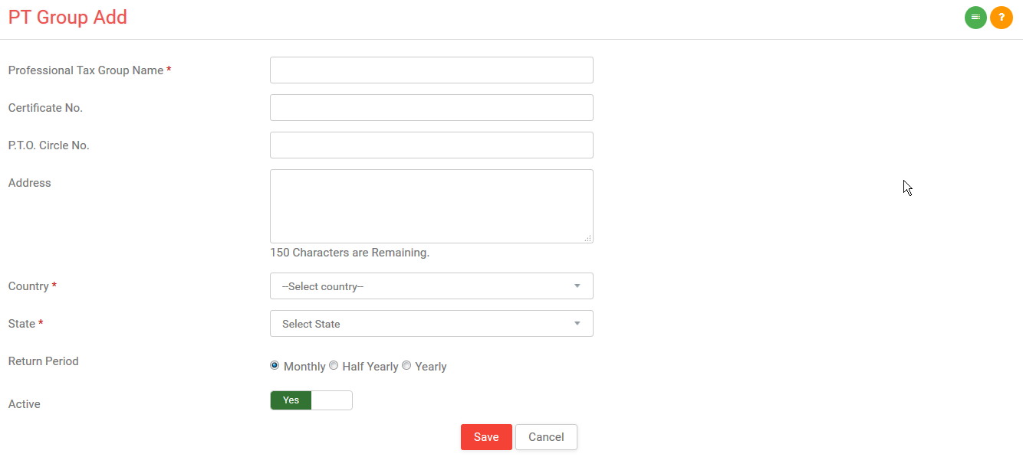Viewport: 1023px width, 457px height.
Task: Click the Cancel button
Action: coord(546,437)
